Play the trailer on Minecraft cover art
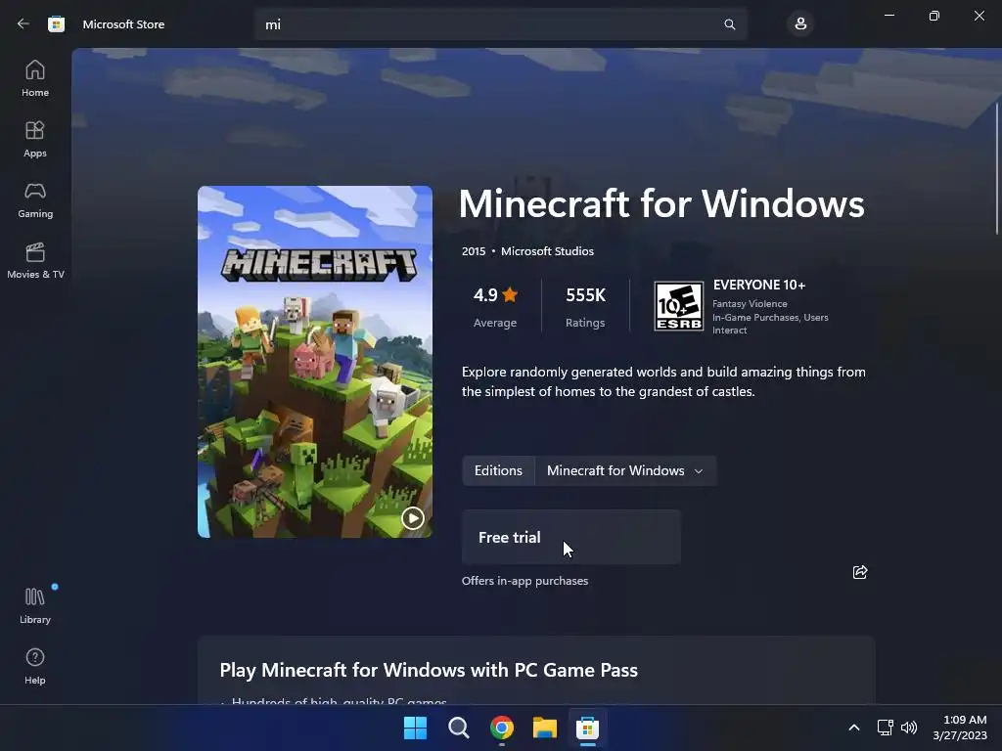 412,518
